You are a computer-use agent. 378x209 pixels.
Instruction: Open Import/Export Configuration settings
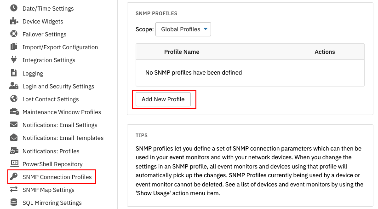click(60, 47)
